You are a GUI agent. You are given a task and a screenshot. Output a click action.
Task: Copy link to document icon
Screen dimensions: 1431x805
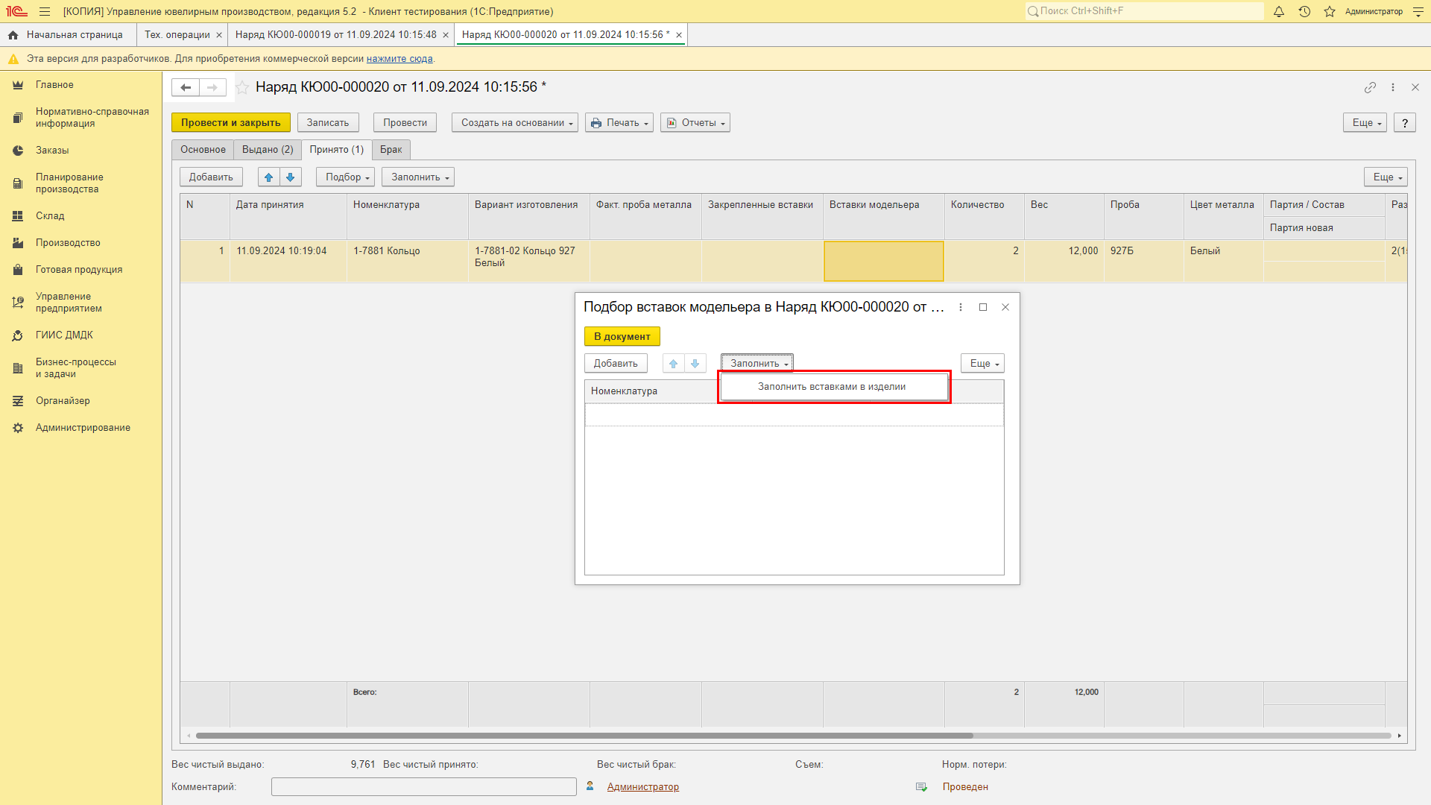[x=1370, y=87]
